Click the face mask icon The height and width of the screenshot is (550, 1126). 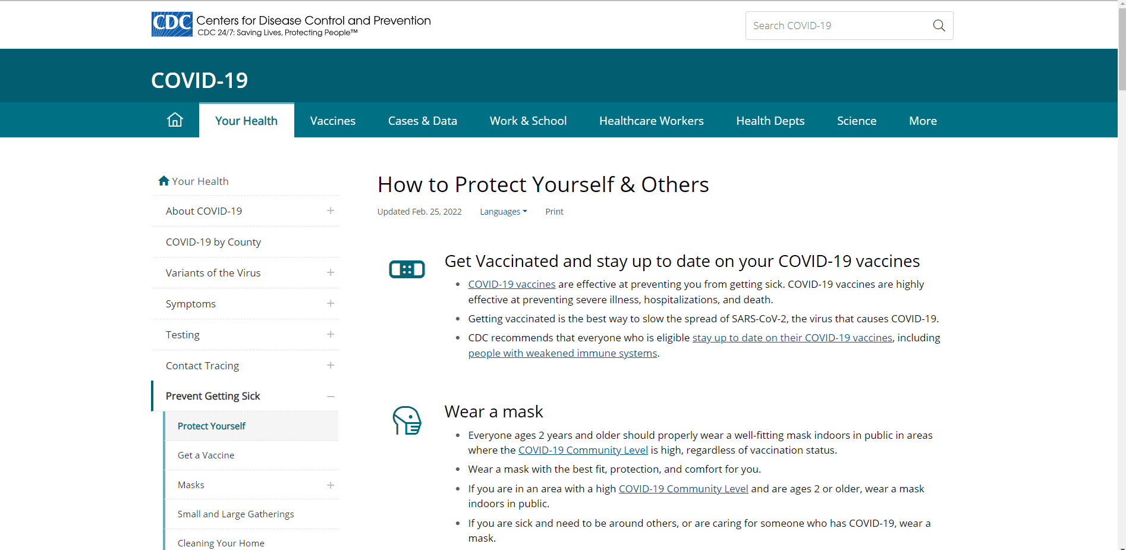pos(407,420)
